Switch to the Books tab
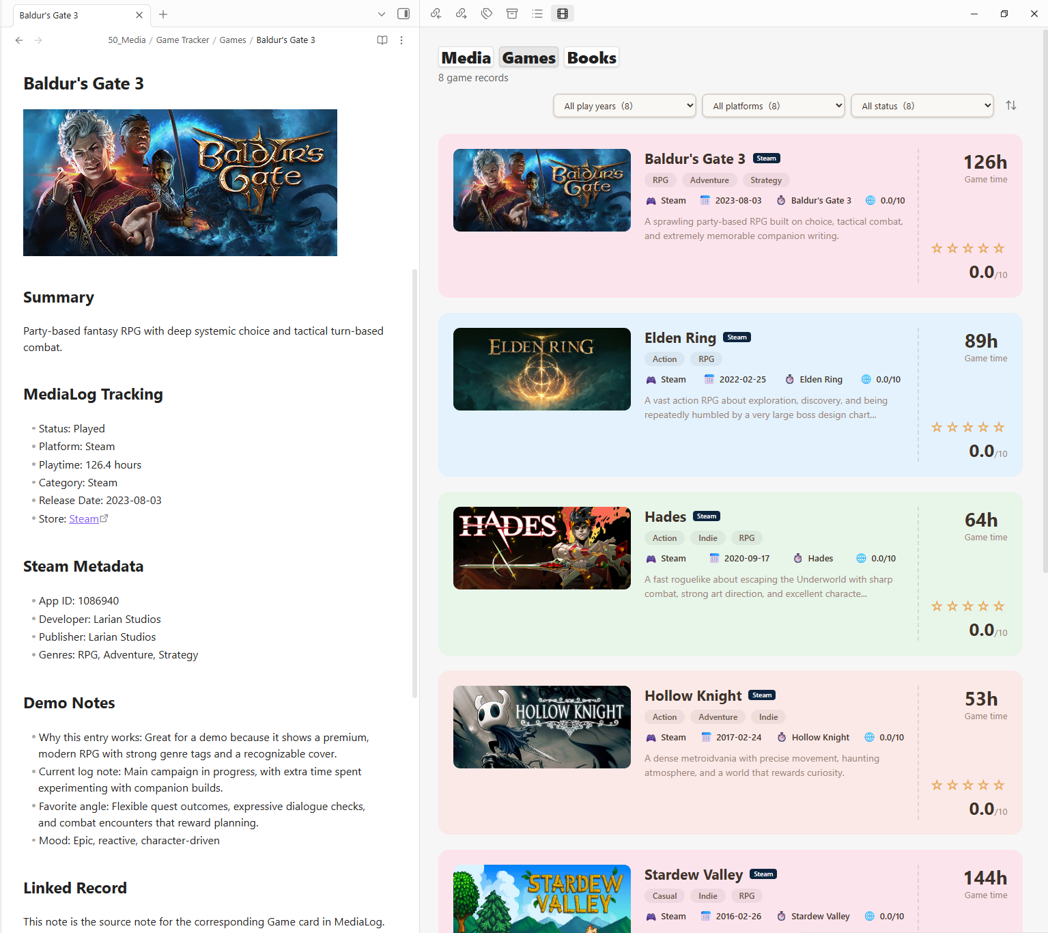Screen dimensions: 1048x933 point(592,58)
